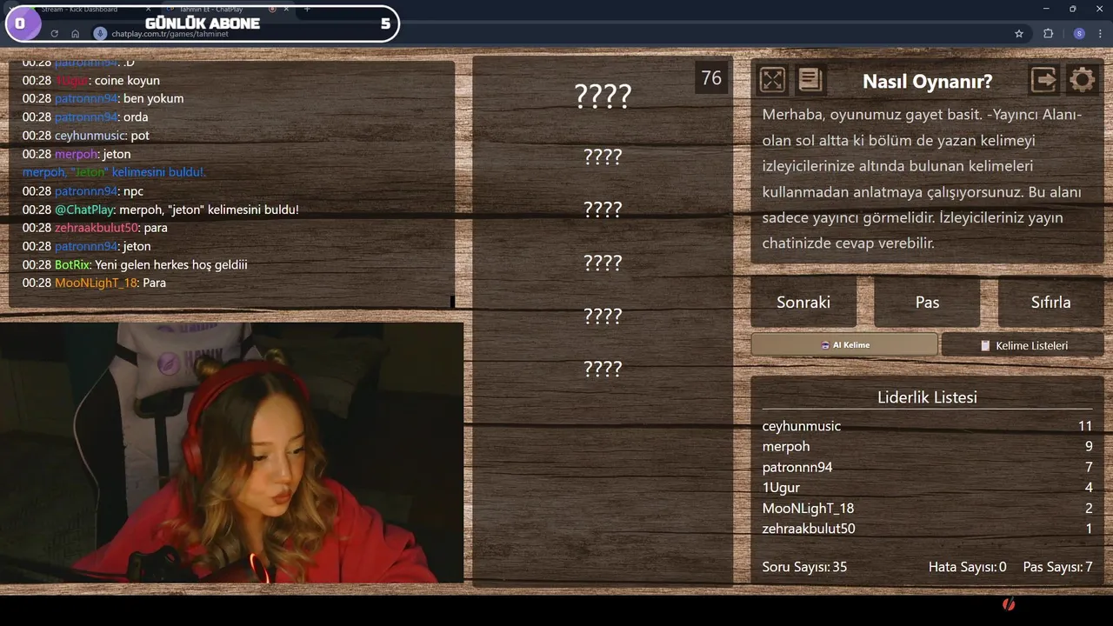
Task: Click the ceyhunmusic: pot chat message
Action: click(86, 136)
